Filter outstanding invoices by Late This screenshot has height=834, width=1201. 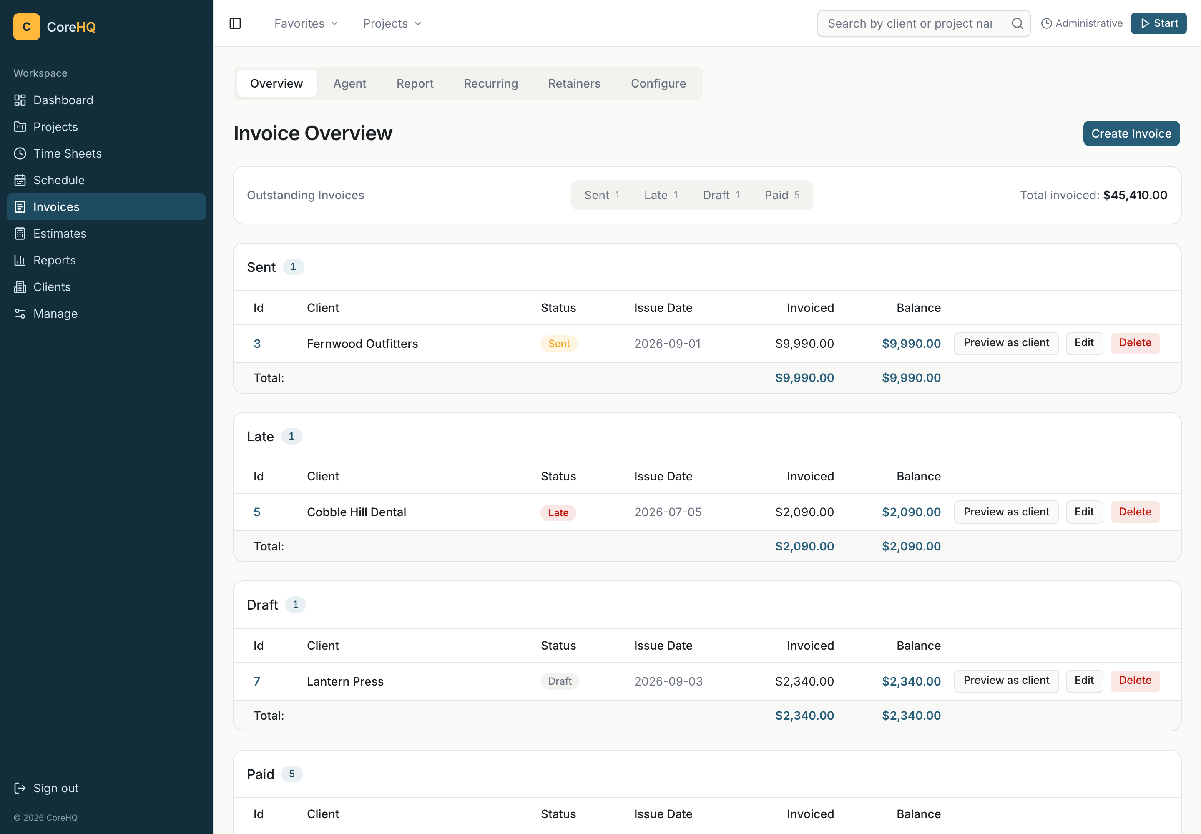coord(661,196)
